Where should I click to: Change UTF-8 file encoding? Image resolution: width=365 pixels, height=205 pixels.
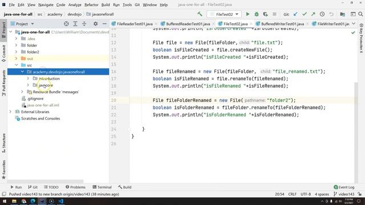(x=306, y=194)
